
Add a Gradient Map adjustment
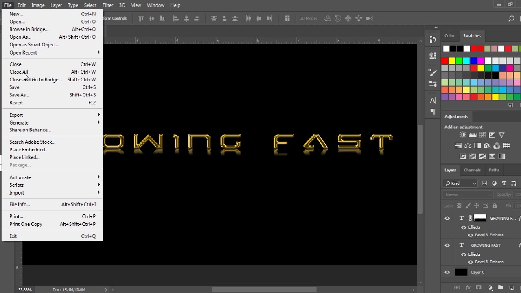(x=502, y=156)
